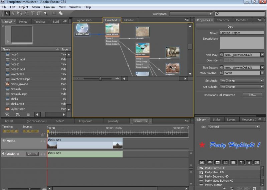Image resolution: width=267 pixels, height=190 pixels.
Task: Open the Timeline menu
Action: click(49, 7)
